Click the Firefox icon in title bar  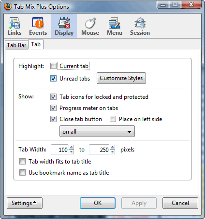pos(8,6)
